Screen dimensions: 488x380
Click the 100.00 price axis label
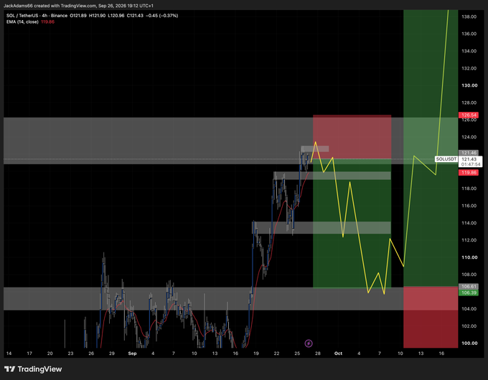tap(469, 343)
